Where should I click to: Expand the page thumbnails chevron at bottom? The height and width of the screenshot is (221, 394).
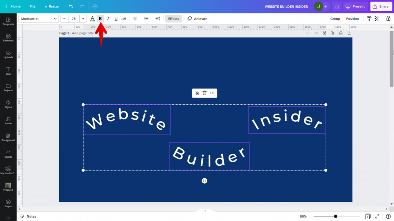(x=205, y=211)
